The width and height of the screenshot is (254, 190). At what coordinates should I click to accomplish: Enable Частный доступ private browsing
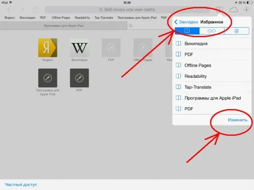21,184
